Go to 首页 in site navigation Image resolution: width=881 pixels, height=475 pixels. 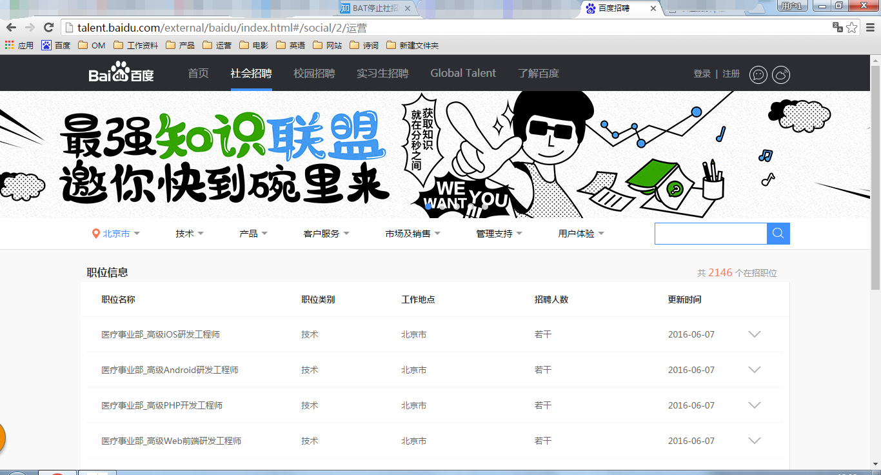pos(198,73)
